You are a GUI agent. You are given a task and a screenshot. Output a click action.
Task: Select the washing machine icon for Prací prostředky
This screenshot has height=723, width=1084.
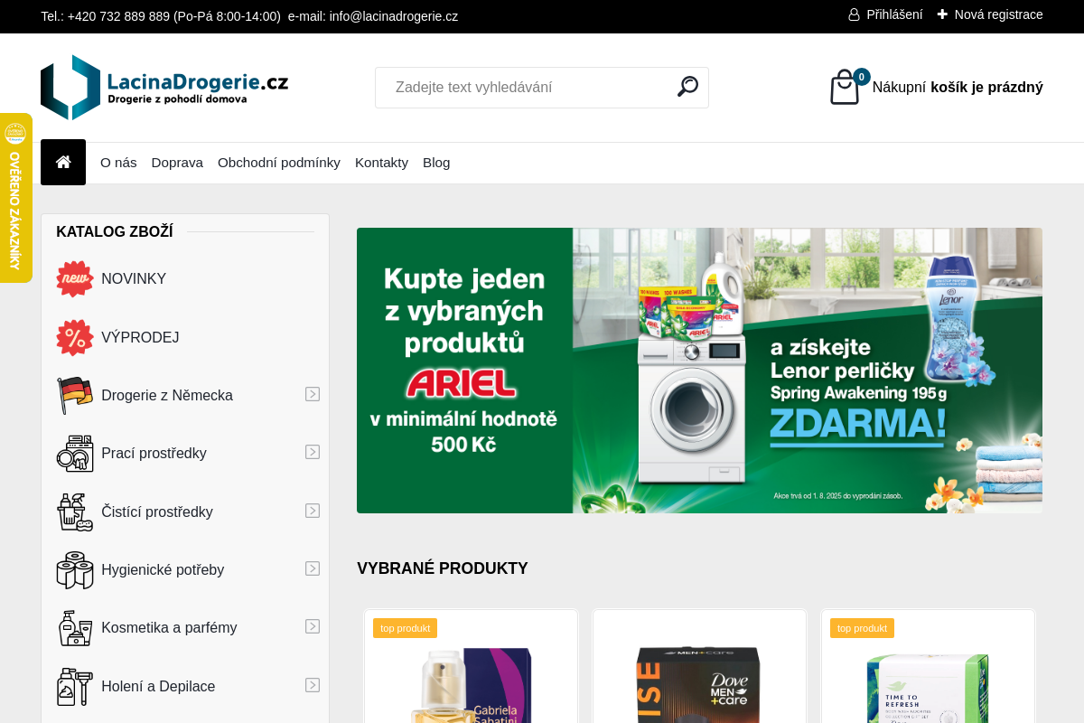[75, 453]
